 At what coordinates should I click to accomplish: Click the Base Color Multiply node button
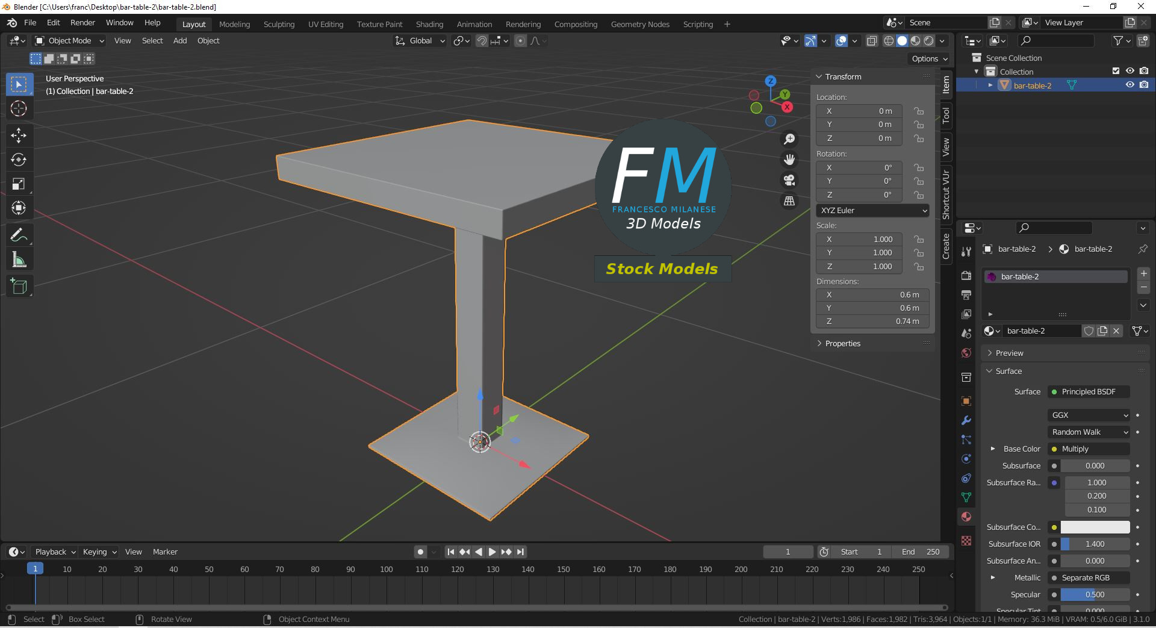click(x=1089, y=449)
